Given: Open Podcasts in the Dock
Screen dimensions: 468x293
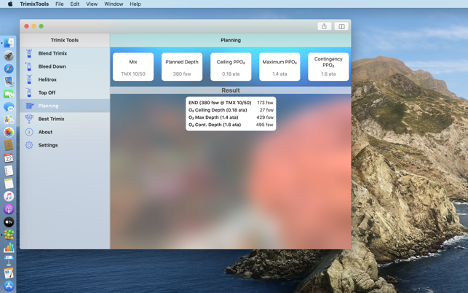Looking at the screenshot, I should 9,209.
